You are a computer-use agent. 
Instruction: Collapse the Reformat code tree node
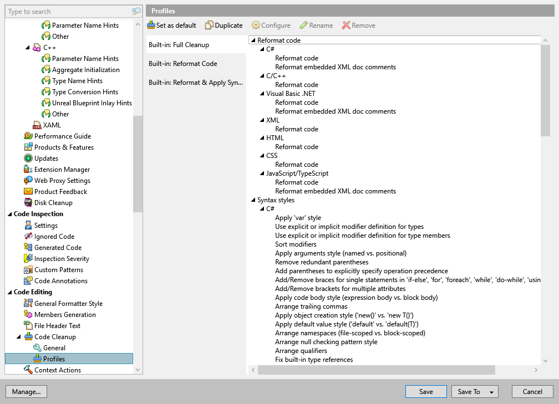(252, 40)
